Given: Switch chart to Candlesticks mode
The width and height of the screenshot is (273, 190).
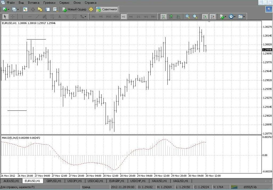Looking at the screenshot, I should click(171, 17).
